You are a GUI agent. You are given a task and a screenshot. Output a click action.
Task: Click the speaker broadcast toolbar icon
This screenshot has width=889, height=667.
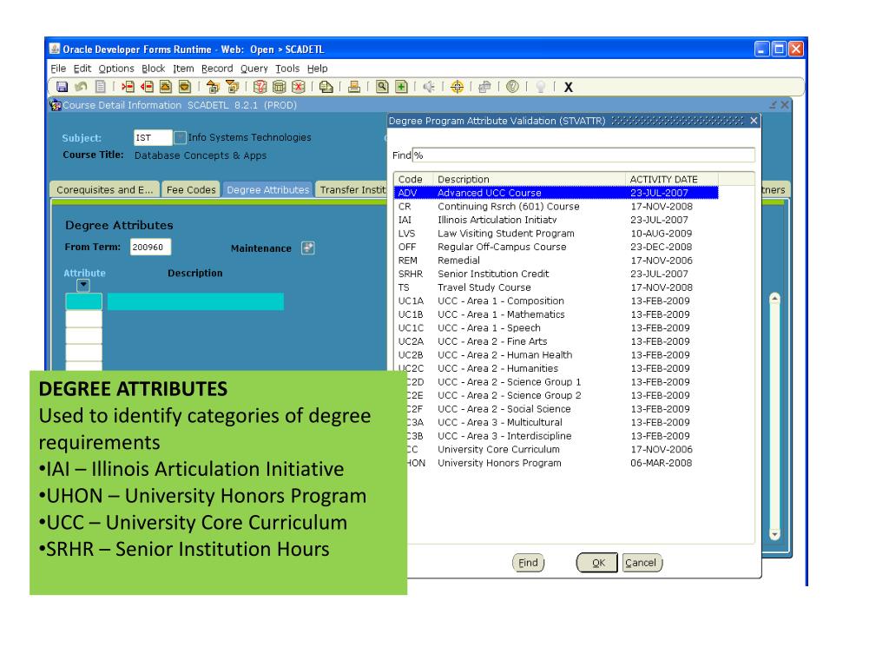429,87
